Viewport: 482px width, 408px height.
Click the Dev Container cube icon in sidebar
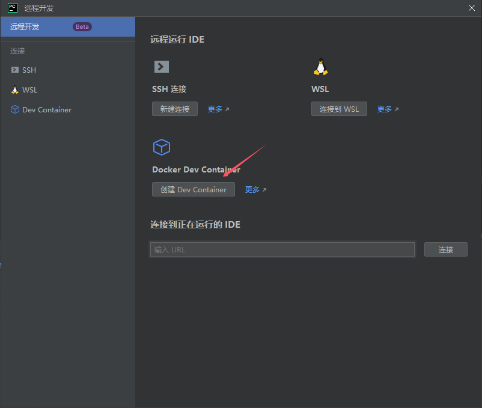pyautogui.click(x=15, y=109)
